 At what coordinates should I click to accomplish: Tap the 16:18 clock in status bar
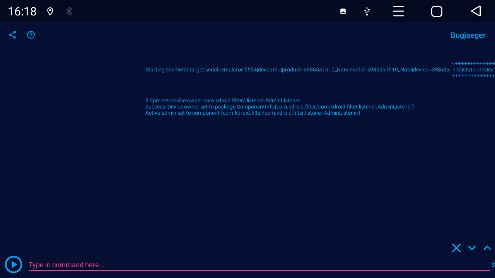coord(22,11)
